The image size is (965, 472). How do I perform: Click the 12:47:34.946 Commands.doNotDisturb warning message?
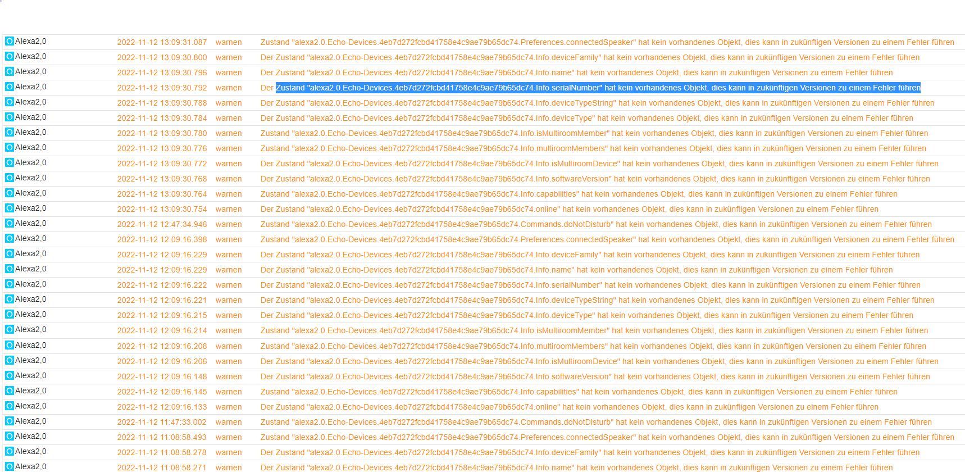click(596, 224)
